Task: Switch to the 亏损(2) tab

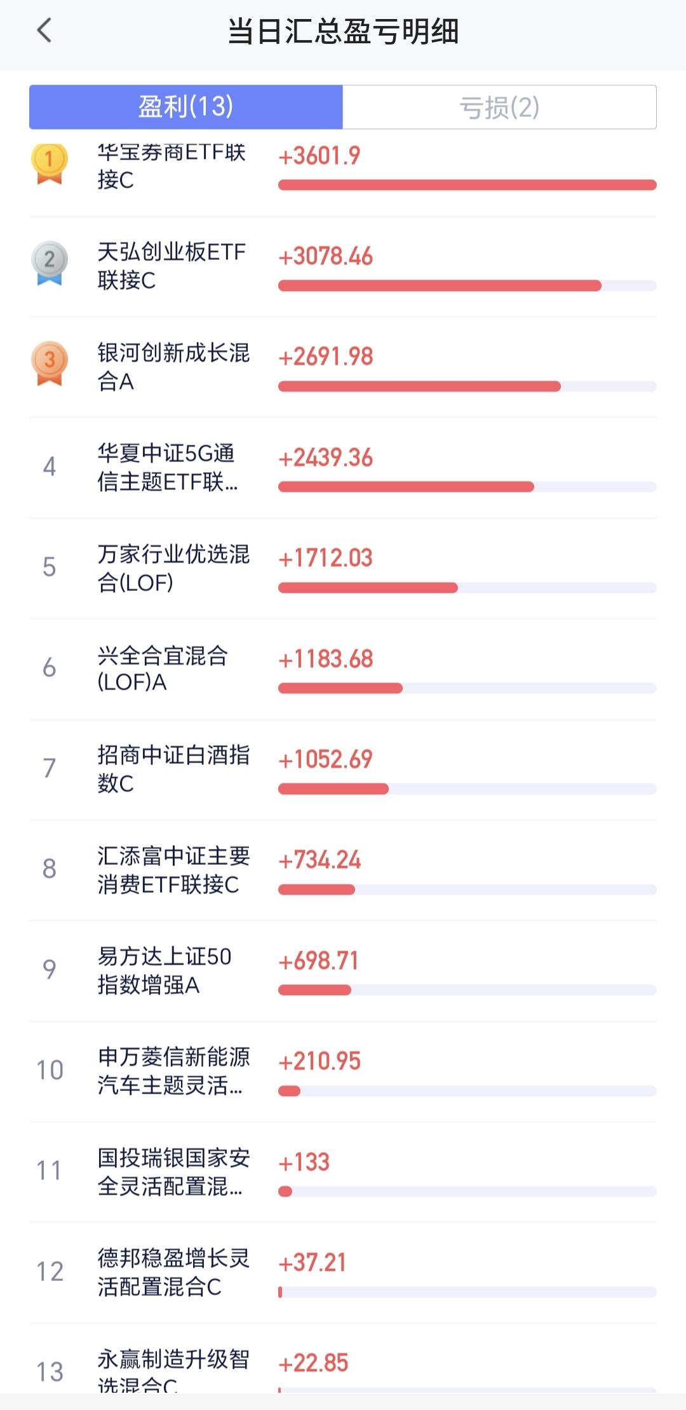Action: click(499, 107)
